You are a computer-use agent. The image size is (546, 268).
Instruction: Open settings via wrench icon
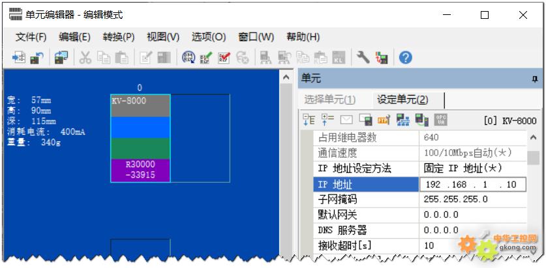[x=363, y=58]
